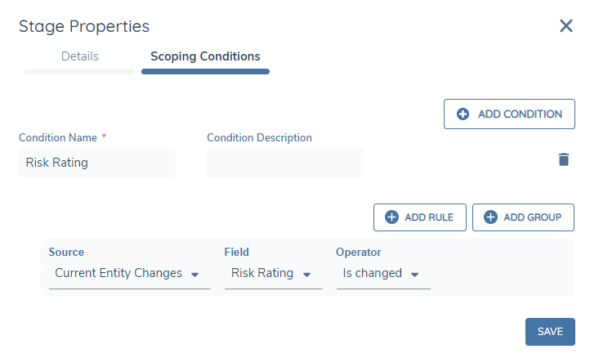The width and height of the screenshot is (590, 358).
Task: Click the Stage Properties heading
Action: 84,26
